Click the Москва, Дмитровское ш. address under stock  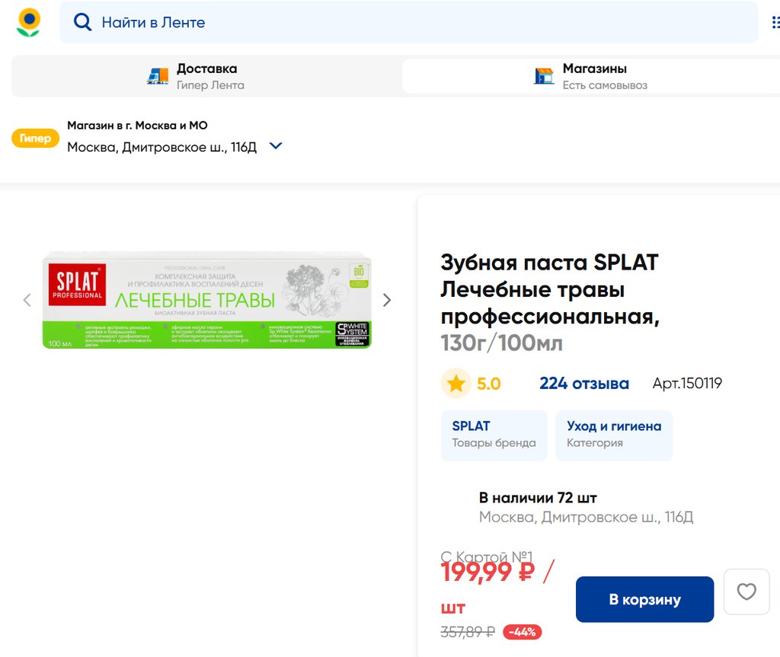click(x=586, y=518)
